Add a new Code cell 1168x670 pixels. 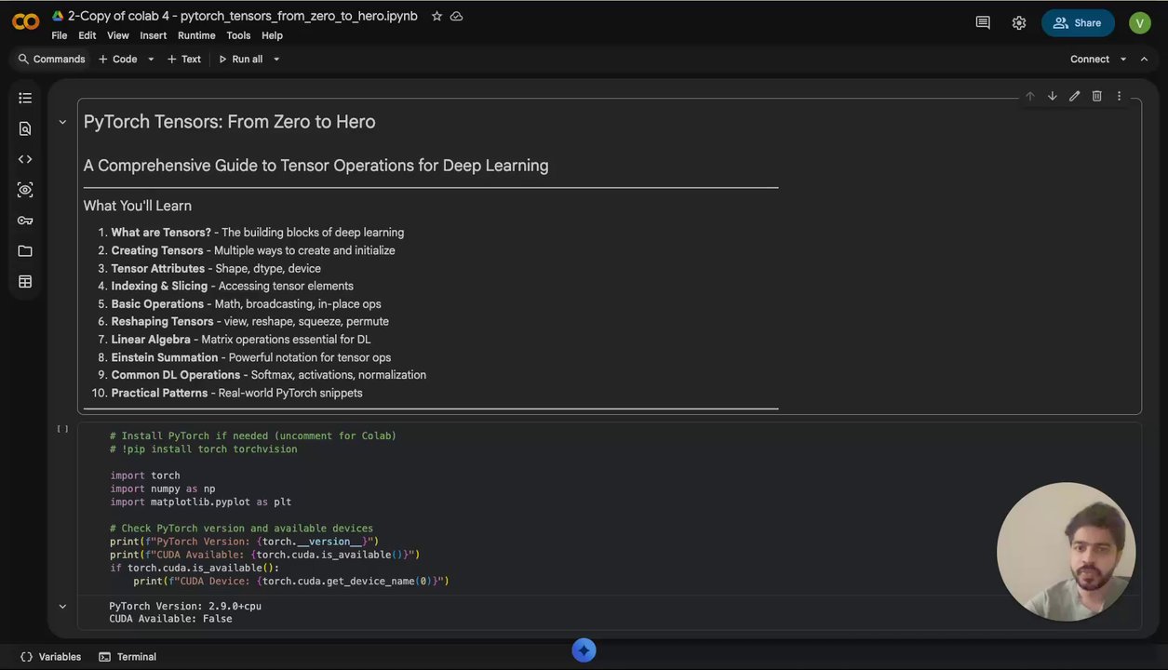point(117,59)
